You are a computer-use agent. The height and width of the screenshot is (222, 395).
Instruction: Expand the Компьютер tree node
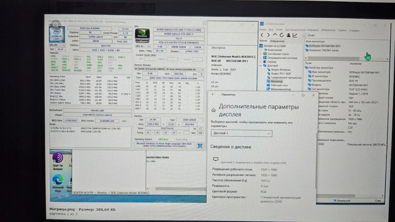click(x=261, y=50)
